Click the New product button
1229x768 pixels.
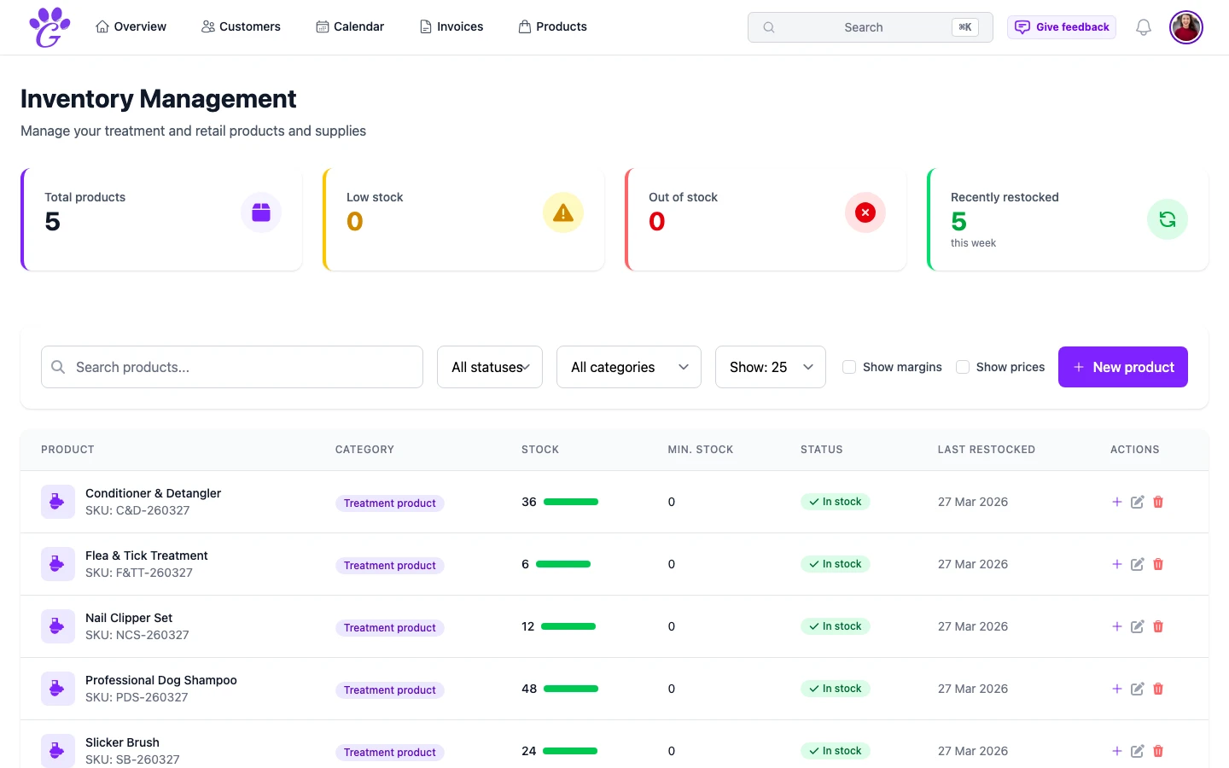pyautogui.click(x=1123, y=367)
